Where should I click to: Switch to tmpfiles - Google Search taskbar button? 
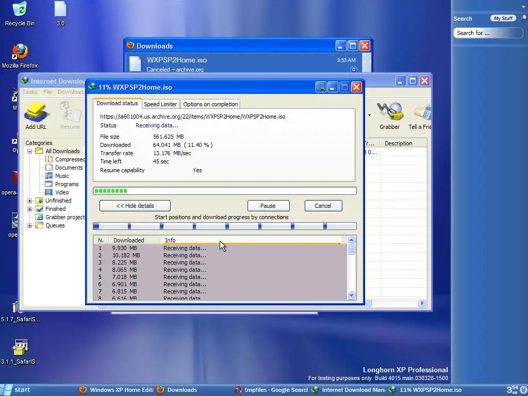[271, 390]
